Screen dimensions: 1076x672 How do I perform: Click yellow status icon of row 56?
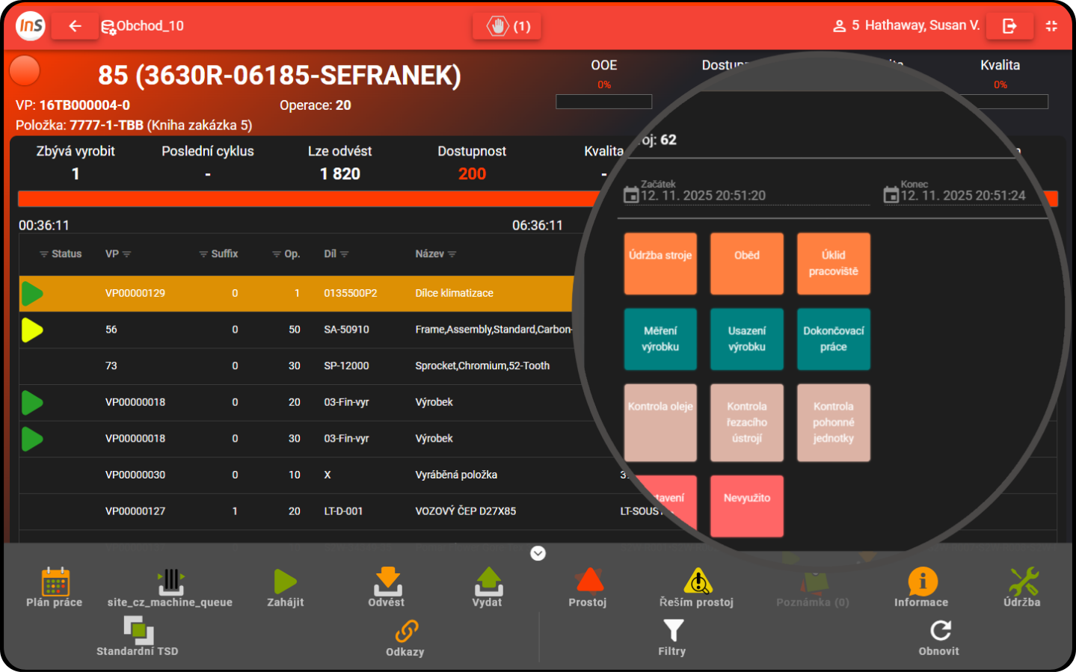32,330
